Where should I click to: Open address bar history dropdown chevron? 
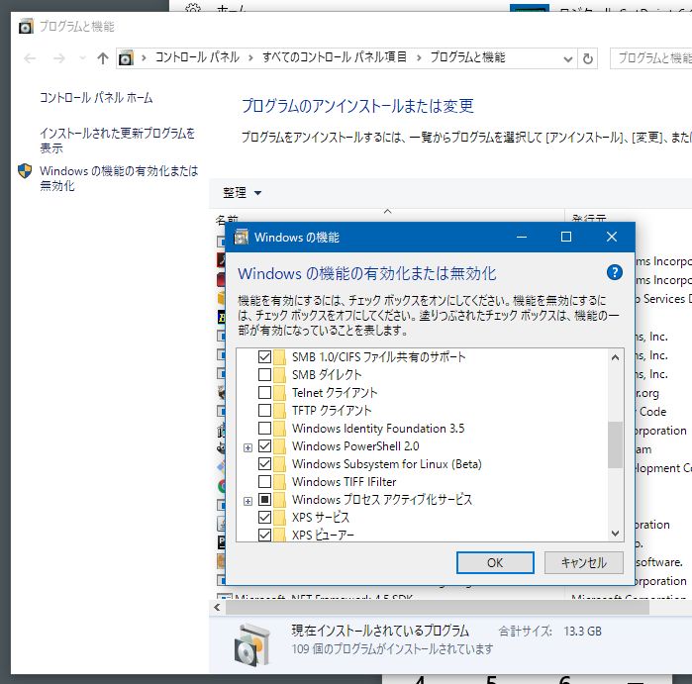click(568, 58)
